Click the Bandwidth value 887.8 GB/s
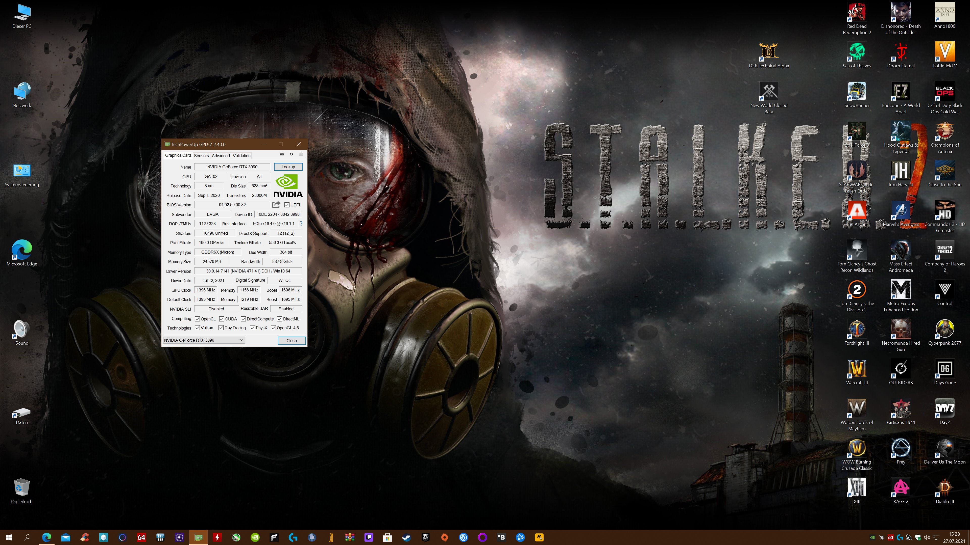Screen dimensions: 970x545 pos(282,261)
